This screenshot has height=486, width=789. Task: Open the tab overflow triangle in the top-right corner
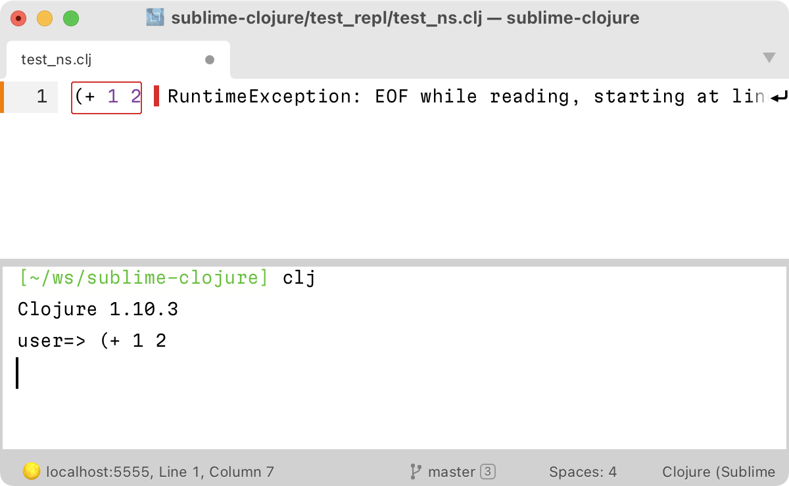coord(769,58)
